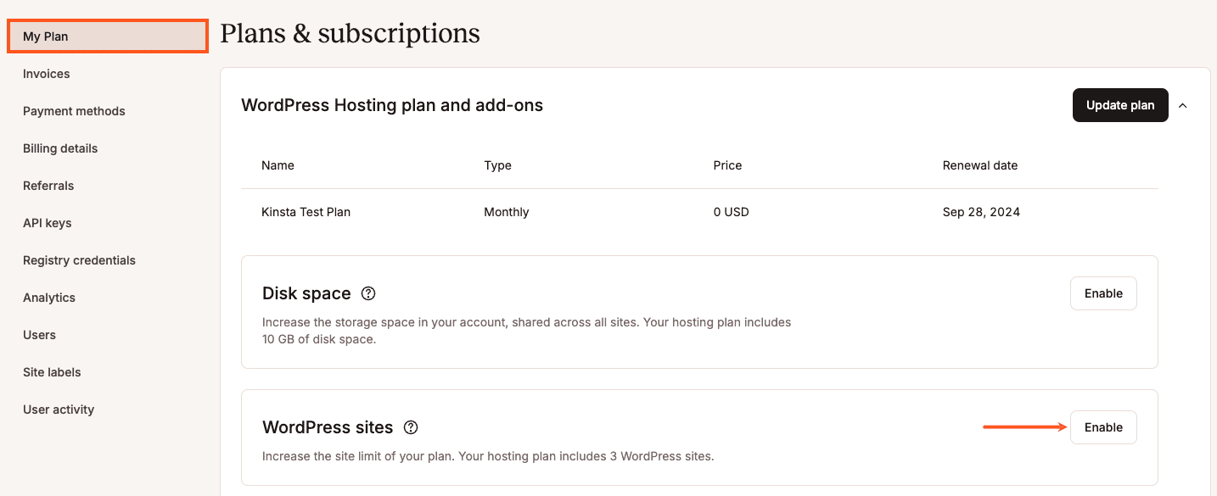
Task: Select the Kinsta Test Plan row
Action: 306,212
